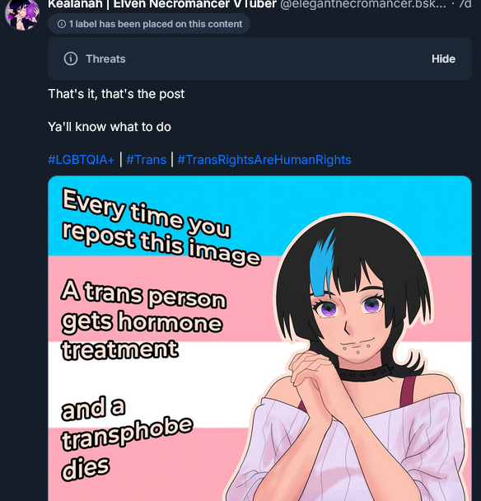
Task: Click the info icon beside Threats
Action: coord(71,59)
